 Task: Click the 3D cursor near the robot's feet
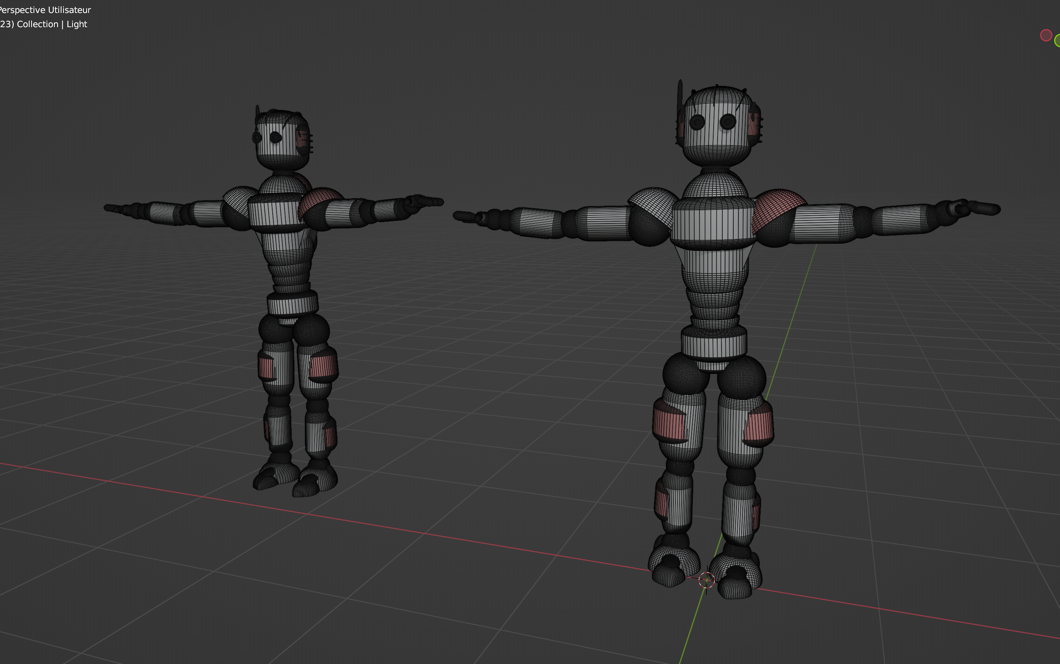pyautogui.click(x=707, y=580)
